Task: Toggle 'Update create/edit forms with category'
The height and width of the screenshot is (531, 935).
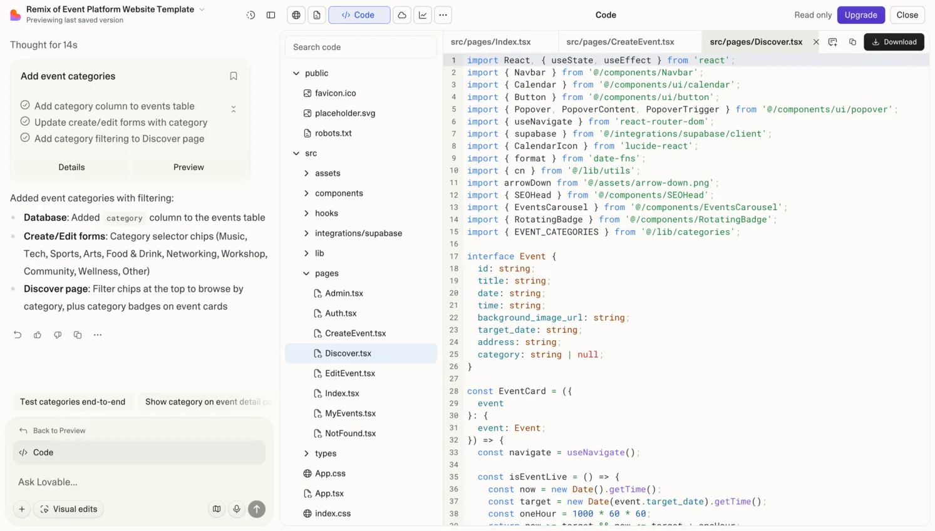Action: [25, 122]
